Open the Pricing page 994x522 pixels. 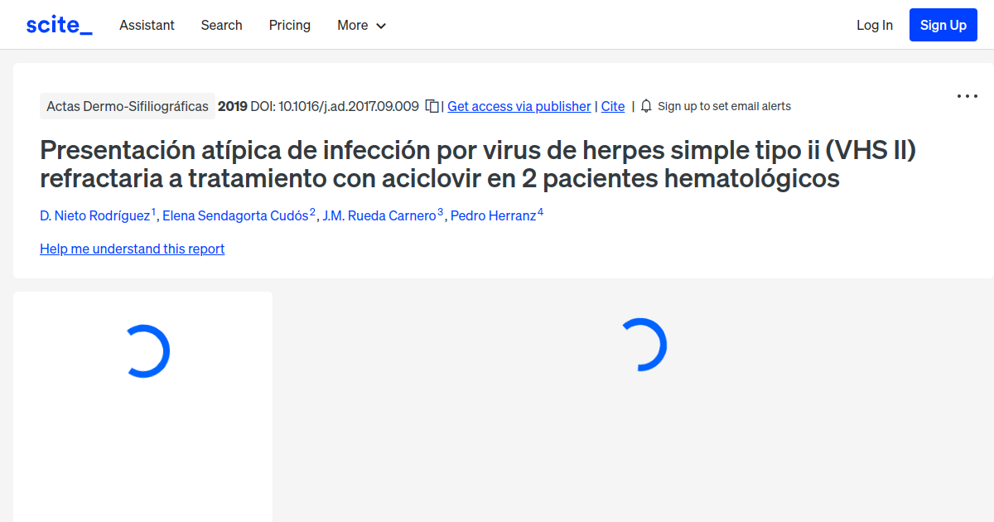(x=289, y=25)
